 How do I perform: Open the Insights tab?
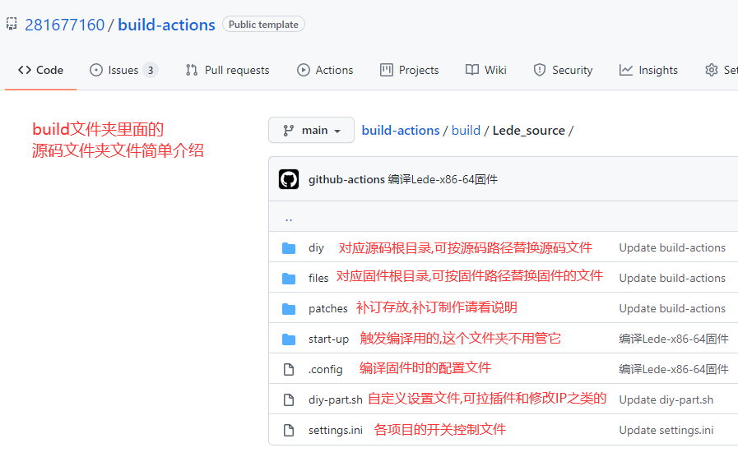tap(648, 71)
